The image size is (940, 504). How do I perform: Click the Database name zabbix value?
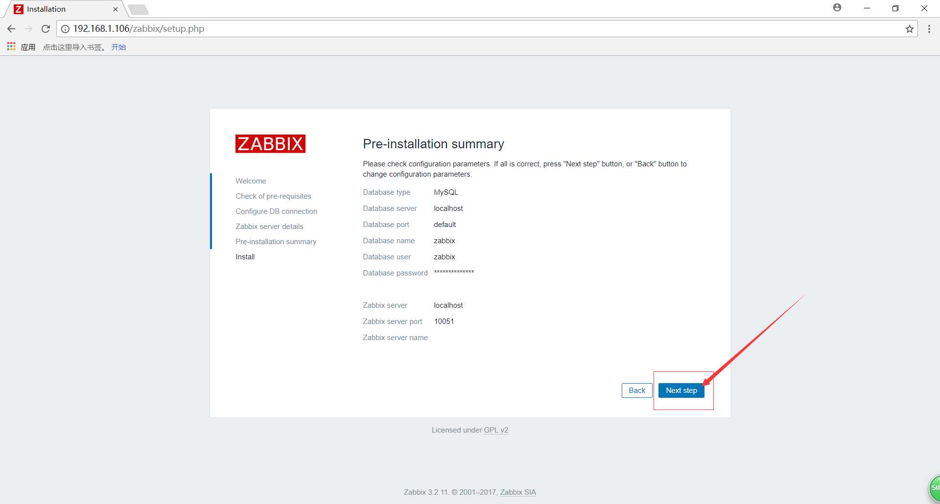click(x=445, y=241)
